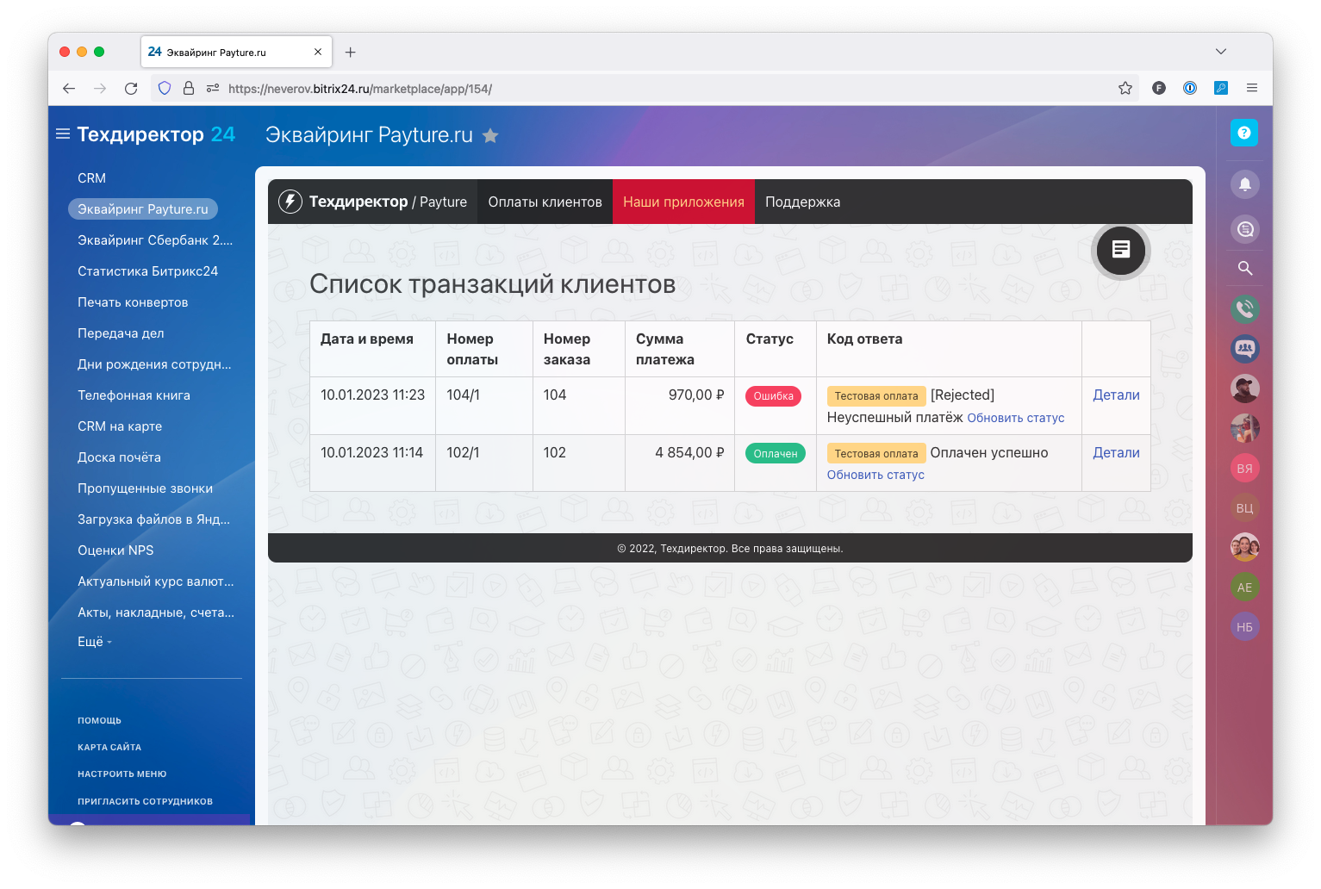The image size is (1321, 889).
Task: Open the browser hamburger application menu
Action: click(x=1252, y=88)
